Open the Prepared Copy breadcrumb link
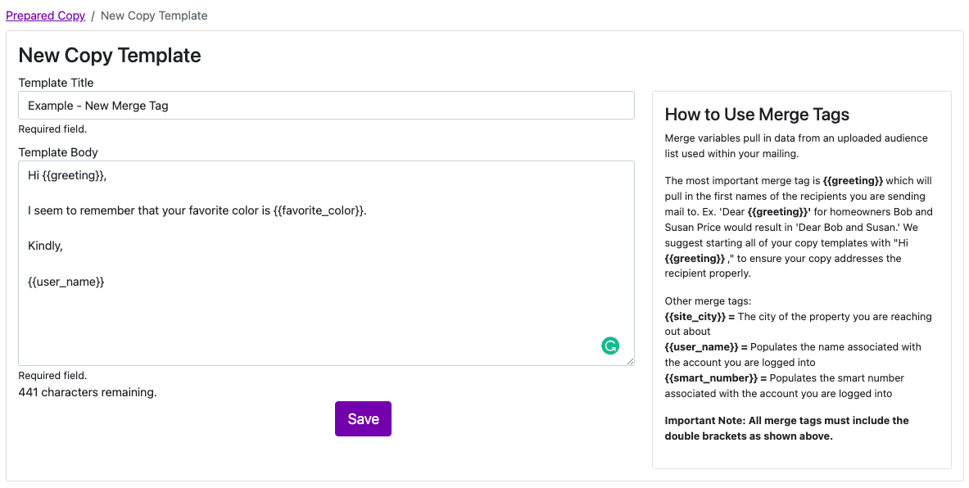 pyautogui.click(x=45, y=16)
